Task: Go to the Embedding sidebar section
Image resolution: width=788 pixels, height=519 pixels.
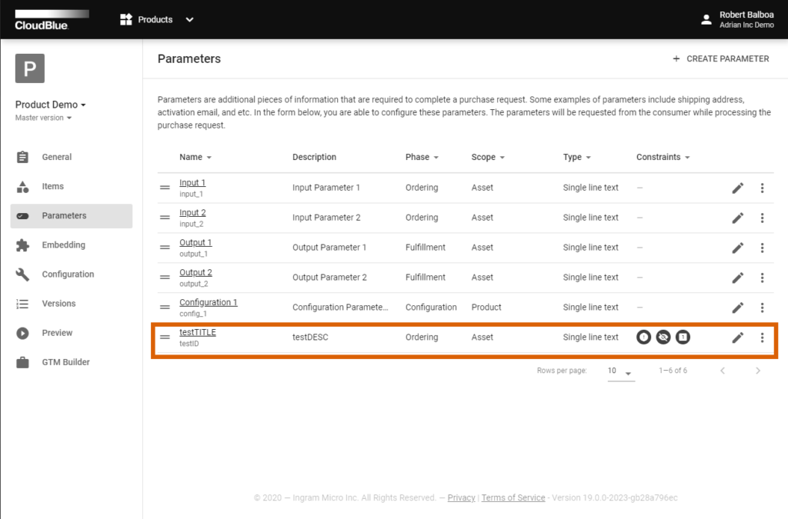Action: point(63,245)
